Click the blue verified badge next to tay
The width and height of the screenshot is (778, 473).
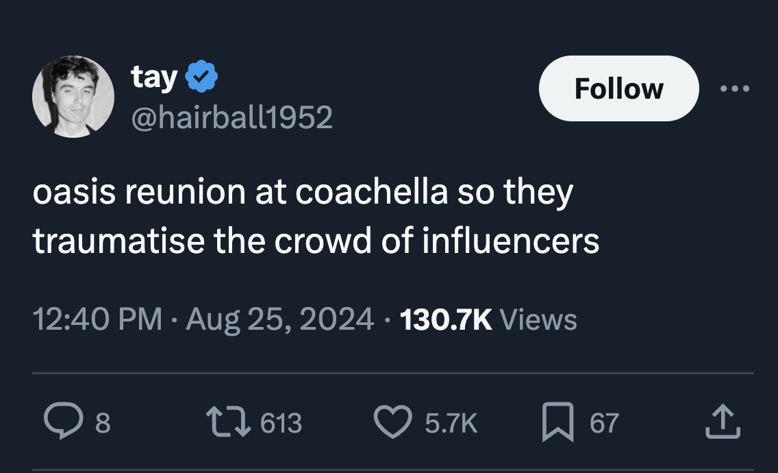[x=200, y=75]
